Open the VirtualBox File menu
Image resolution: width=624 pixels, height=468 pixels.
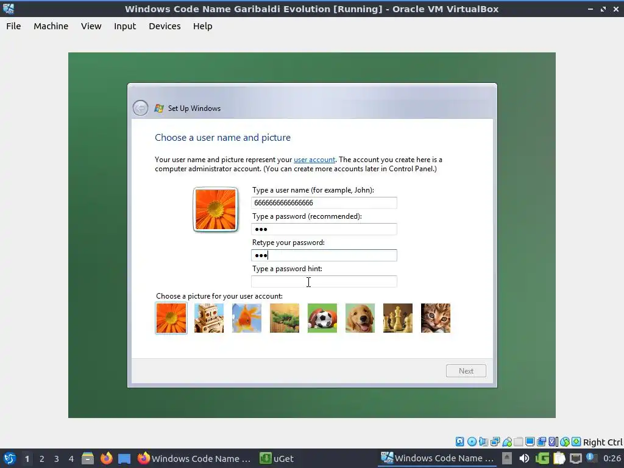[x=13, y=26]
